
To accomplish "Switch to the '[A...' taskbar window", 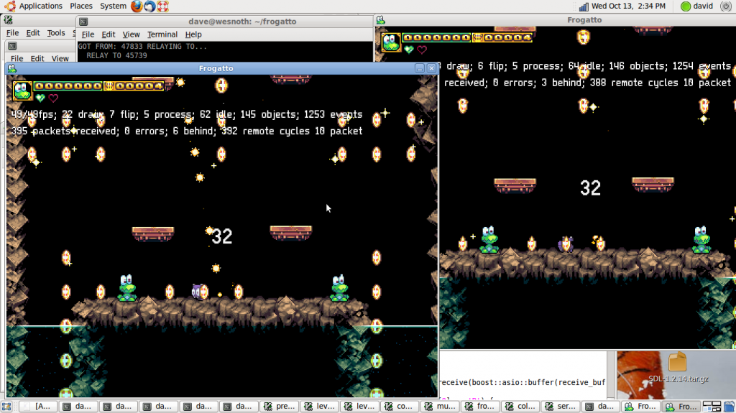I will [37, 407].
